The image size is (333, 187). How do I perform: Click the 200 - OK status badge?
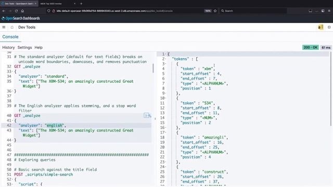coord(310,47)
